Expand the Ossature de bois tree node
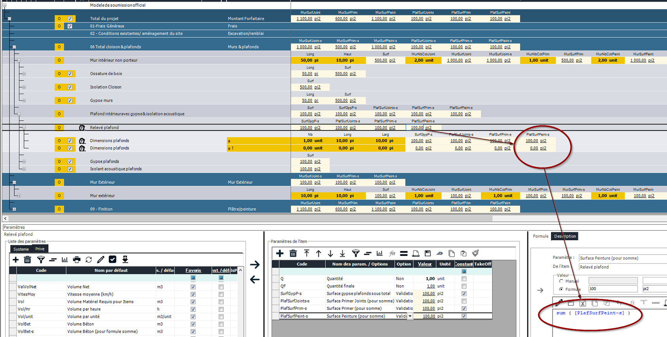The image size is (667, 337). [24, 74]
